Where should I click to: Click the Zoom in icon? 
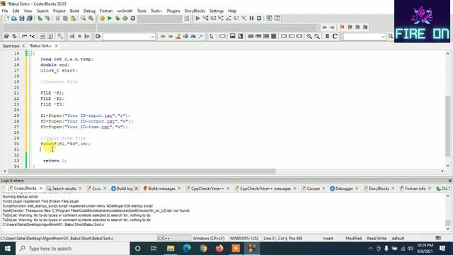309,36
